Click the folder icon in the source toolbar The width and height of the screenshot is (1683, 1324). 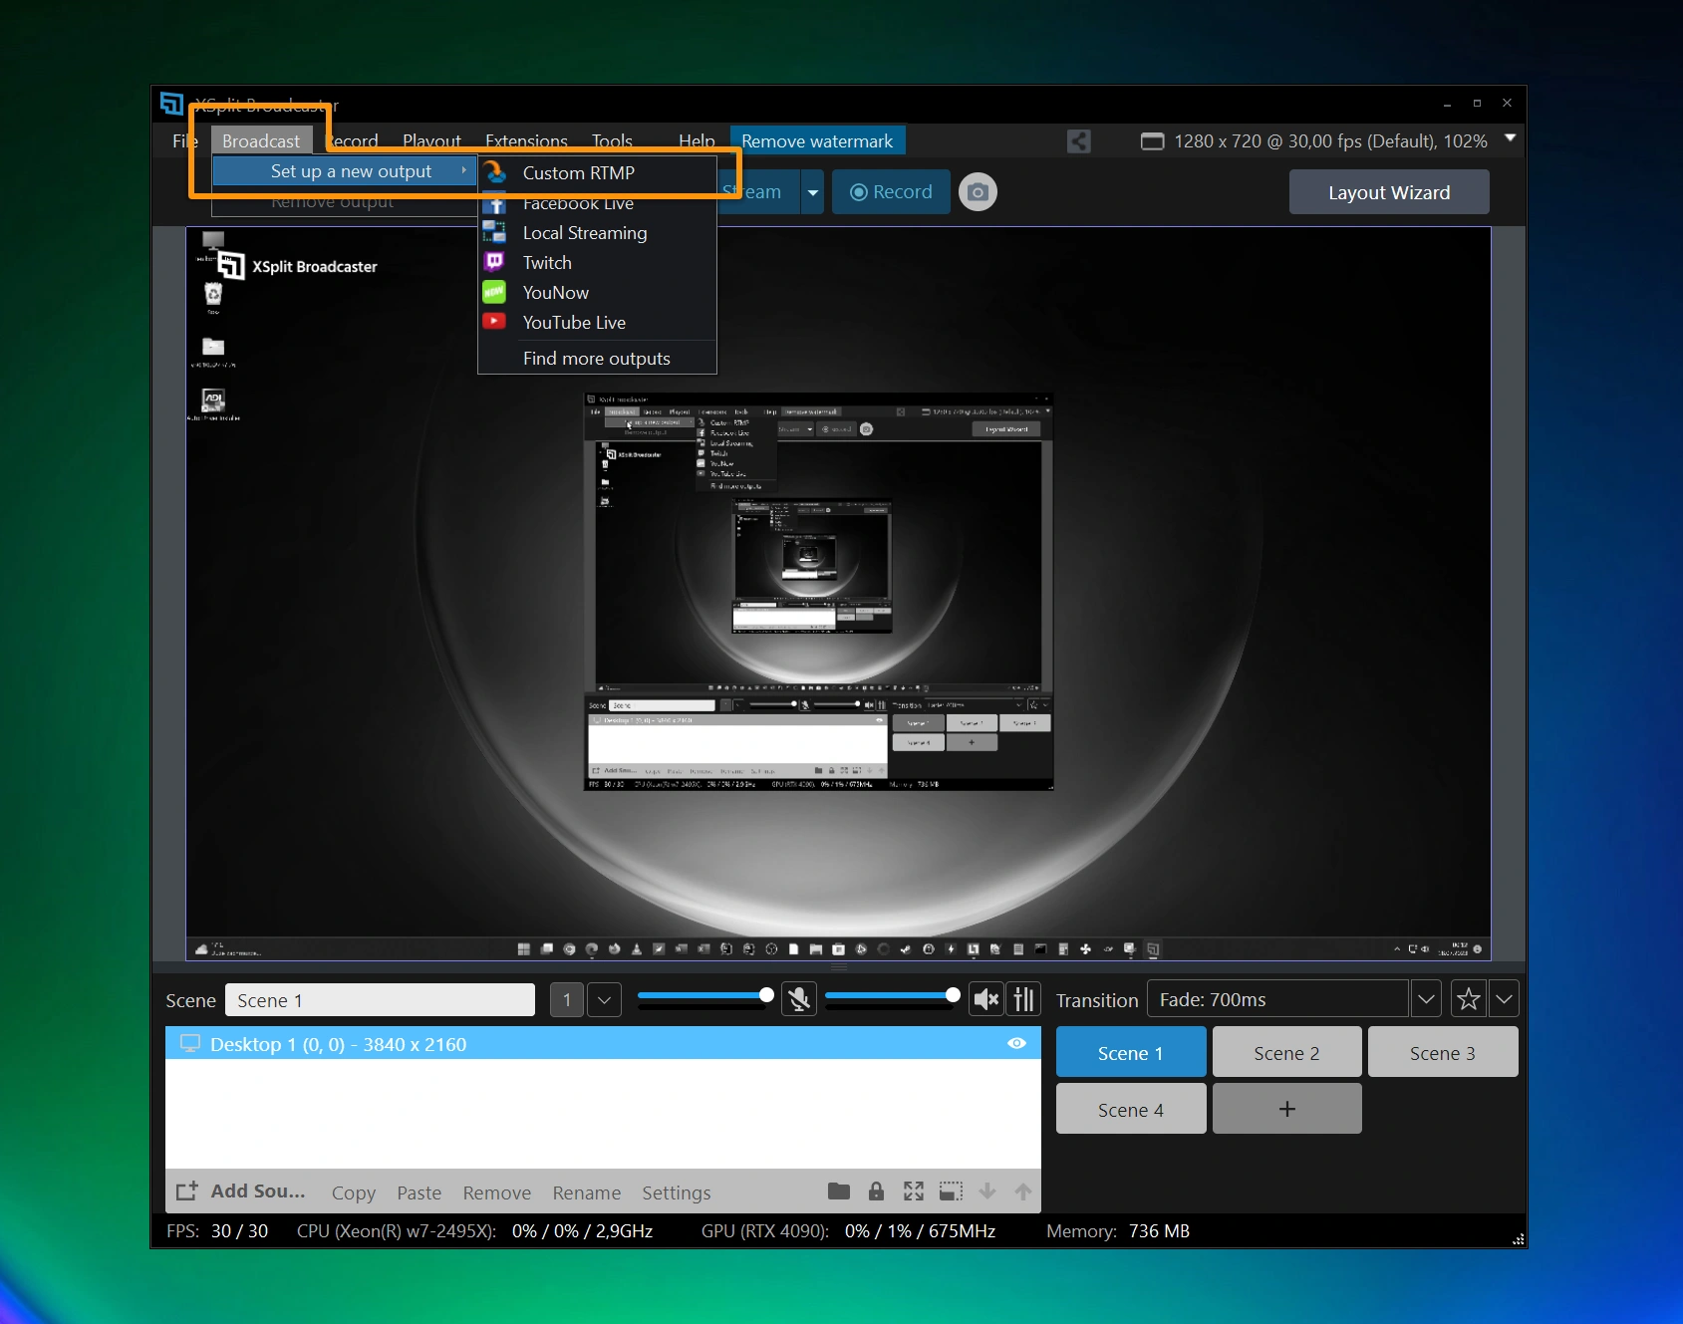[x=838, y=1191]
